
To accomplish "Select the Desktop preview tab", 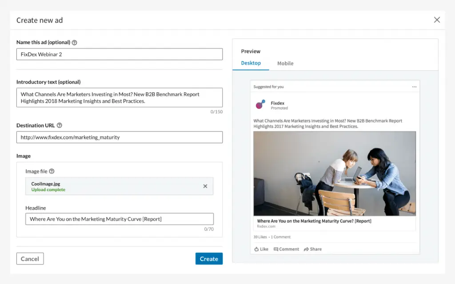I will [251, 63].
